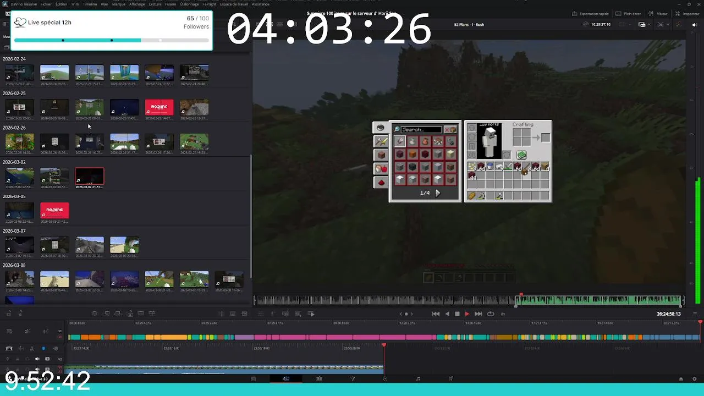The image size is (704, 396).
Task: Click the viewer timecode 26:24:58:13
Action: 669,314
